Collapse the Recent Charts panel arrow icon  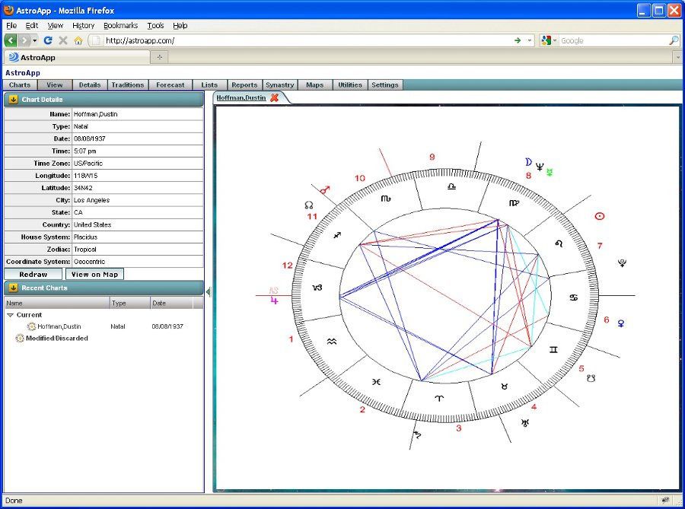click(x=13, y=288)
